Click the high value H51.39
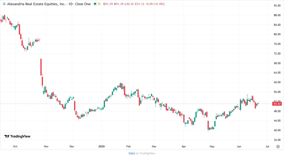 tap(119, 4)
